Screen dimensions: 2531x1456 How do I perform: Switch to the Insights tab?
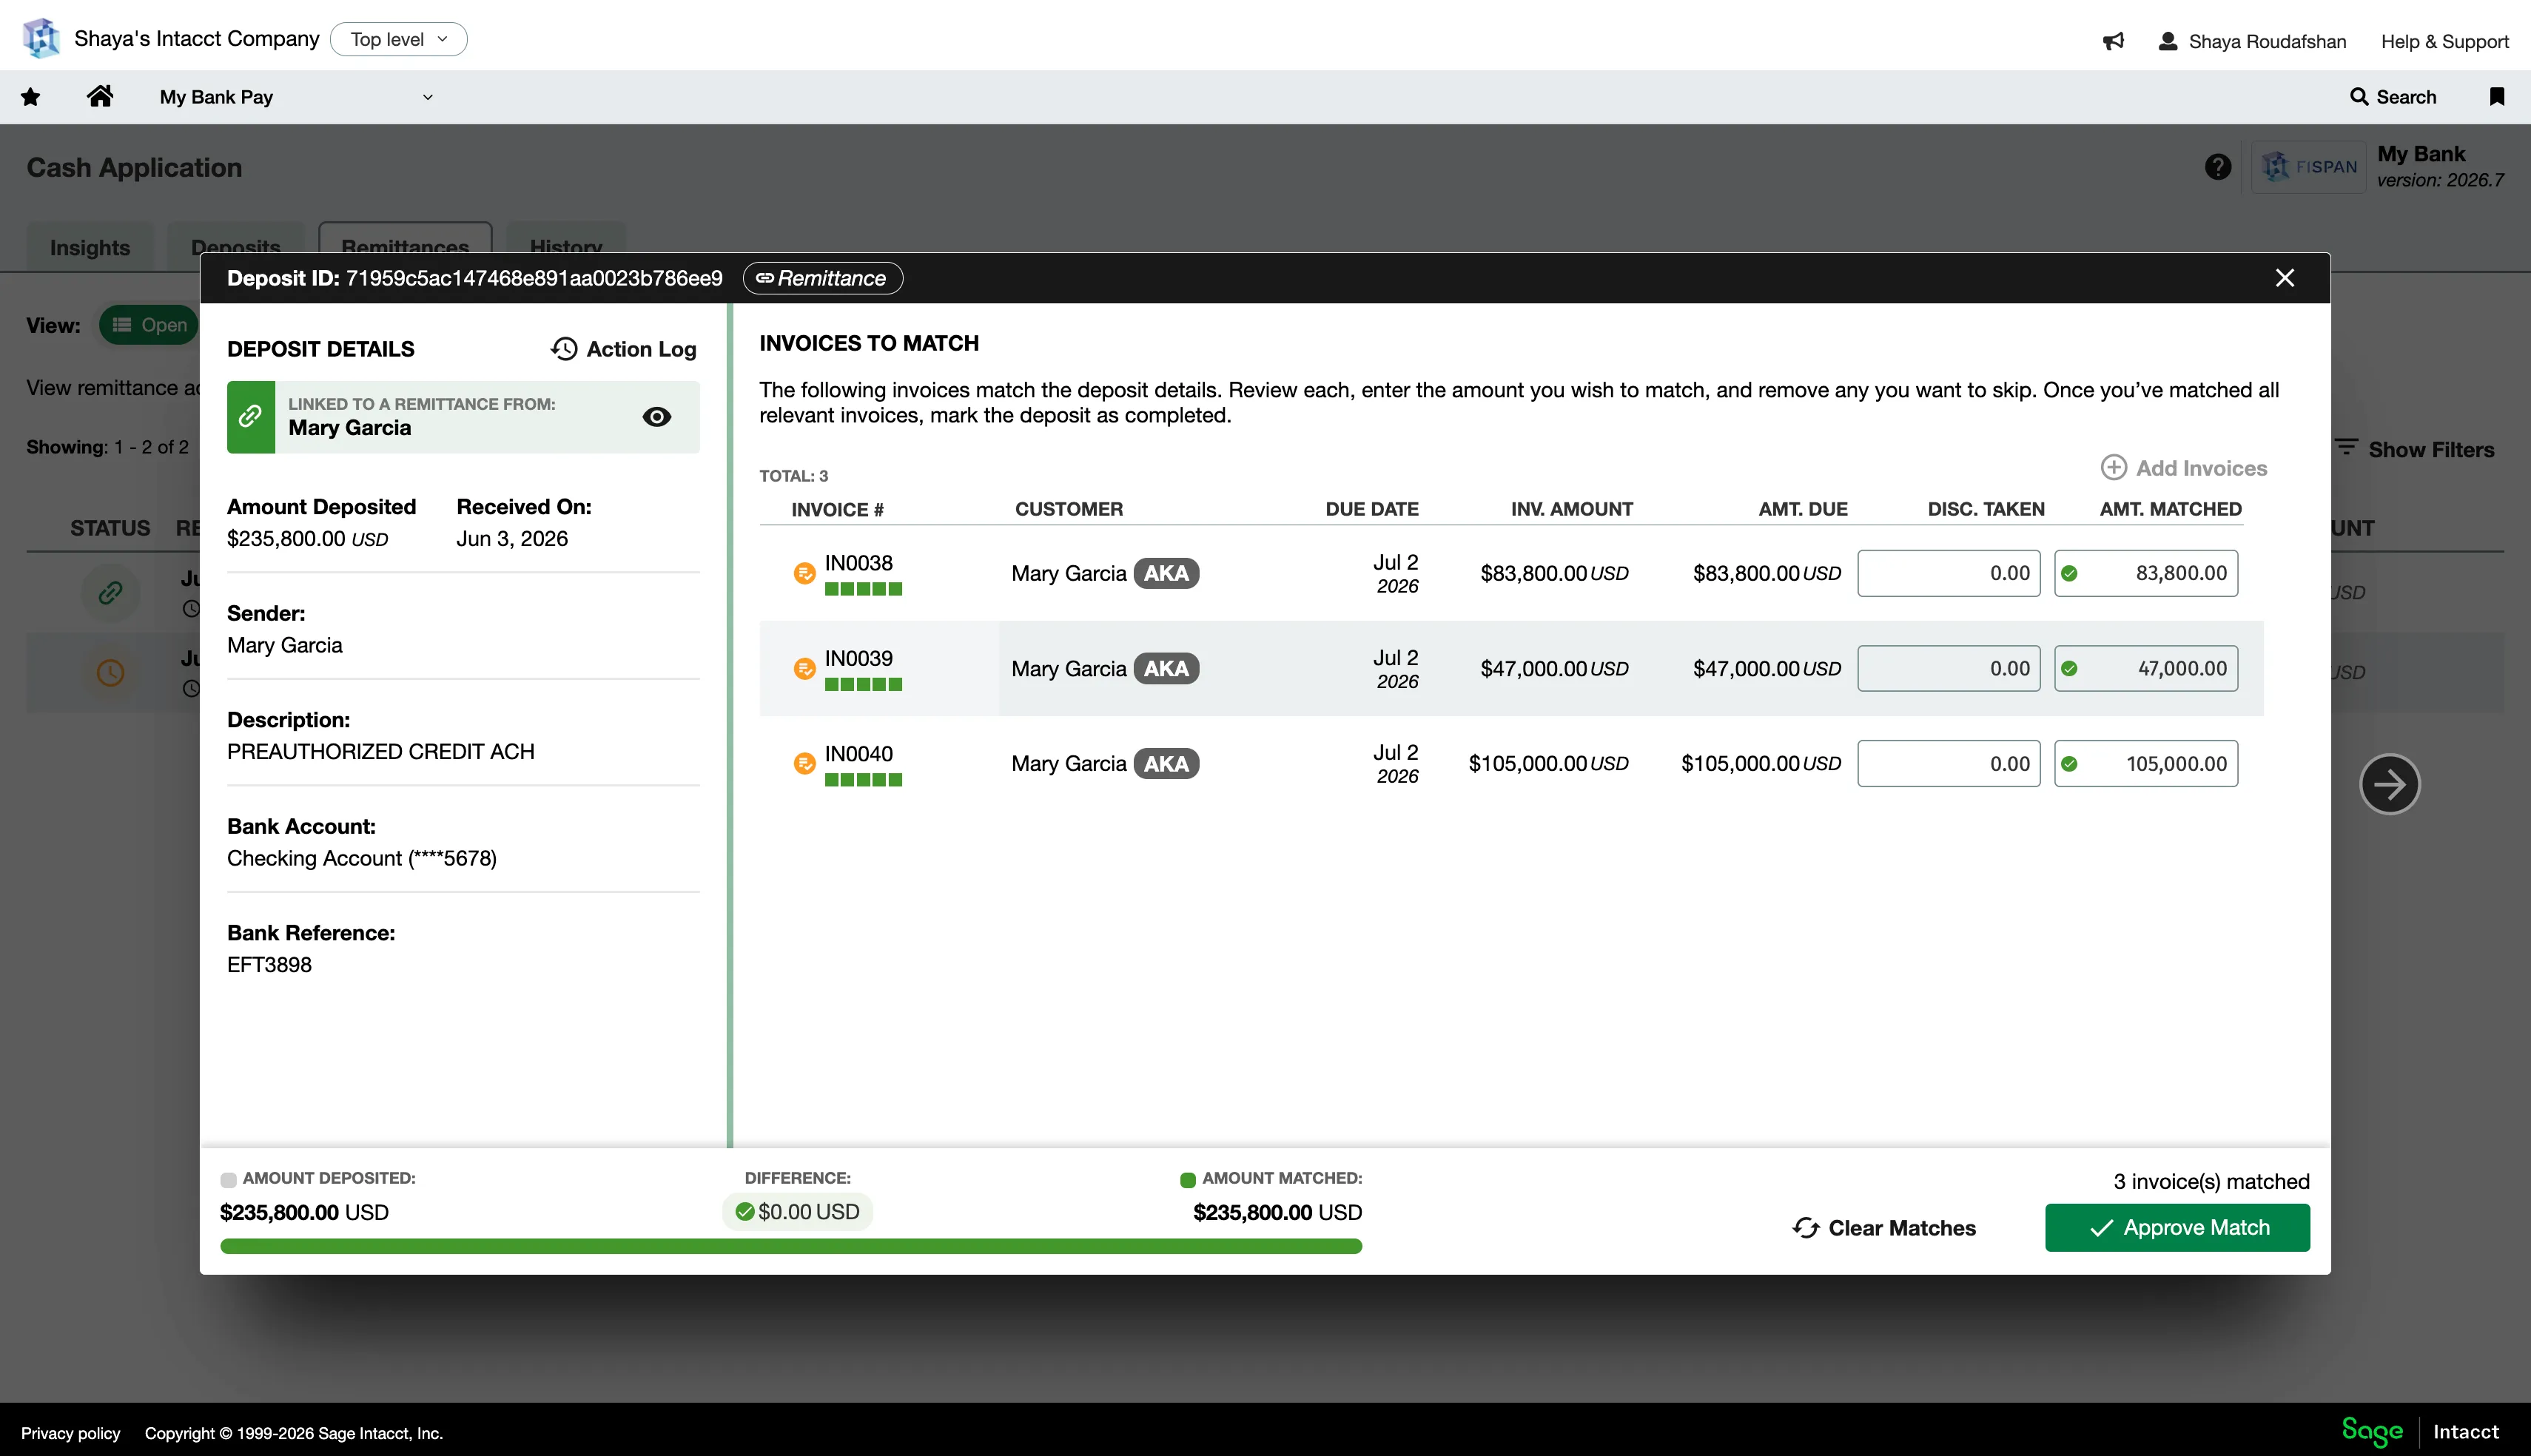point(90,247)
